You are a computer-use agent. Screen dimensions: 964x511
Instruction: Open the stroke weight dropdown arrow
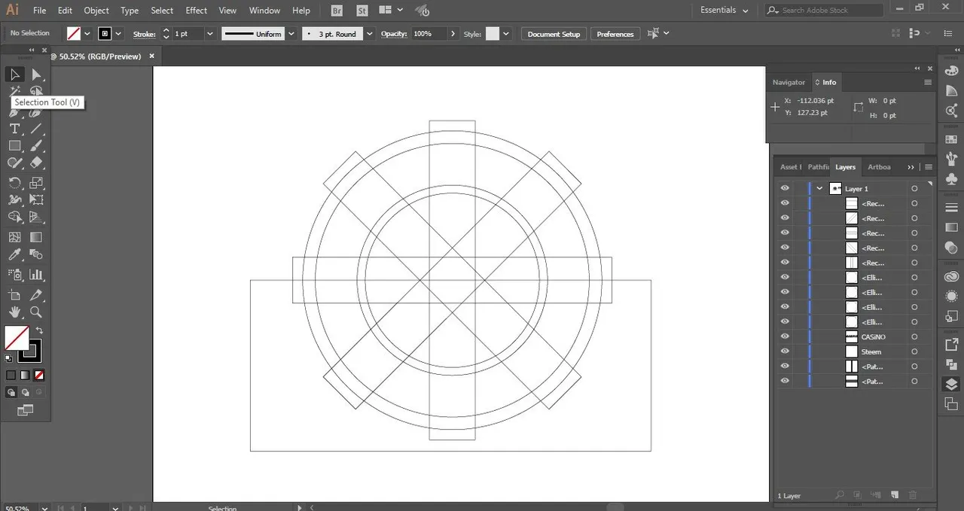pyautogui.click(x=209, y=34)
